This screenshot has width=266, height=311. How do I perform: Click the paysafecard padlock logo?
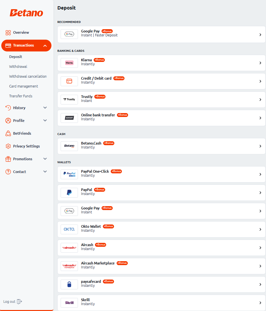(69, 284)
